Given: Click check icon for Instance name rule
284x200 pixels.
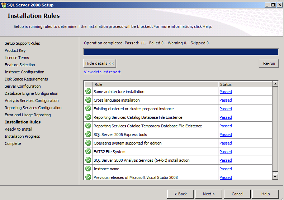Looking at the screenshot, I should (x=88, y=169).
